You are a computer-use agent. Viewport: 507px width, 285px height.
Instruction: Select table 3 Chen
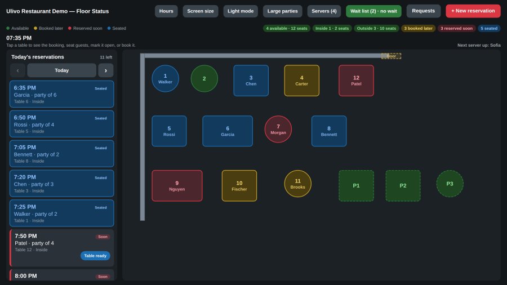[x=251, y=81]
